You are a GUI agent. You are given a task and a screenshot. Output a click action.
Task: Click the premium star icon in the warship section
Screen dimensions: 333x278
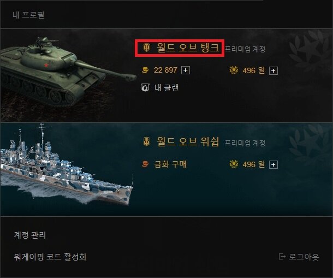click(234, 164)
